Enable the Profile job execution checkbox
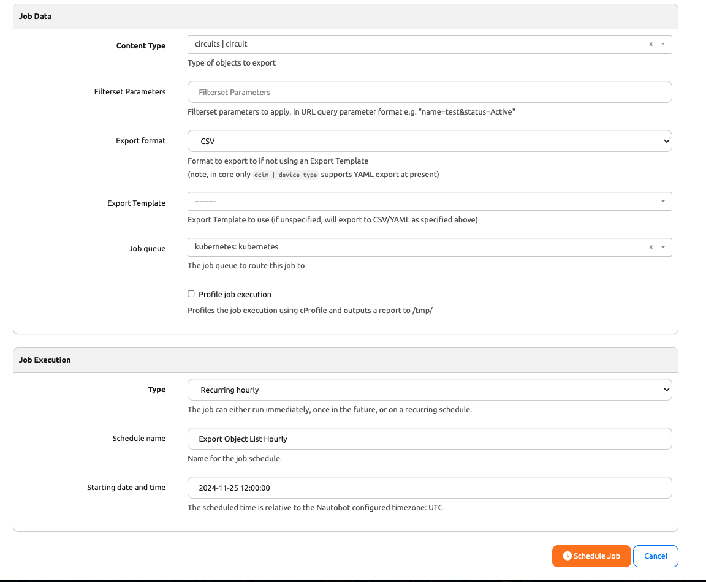Screen dimensions: 706x582 click(191, 293)
